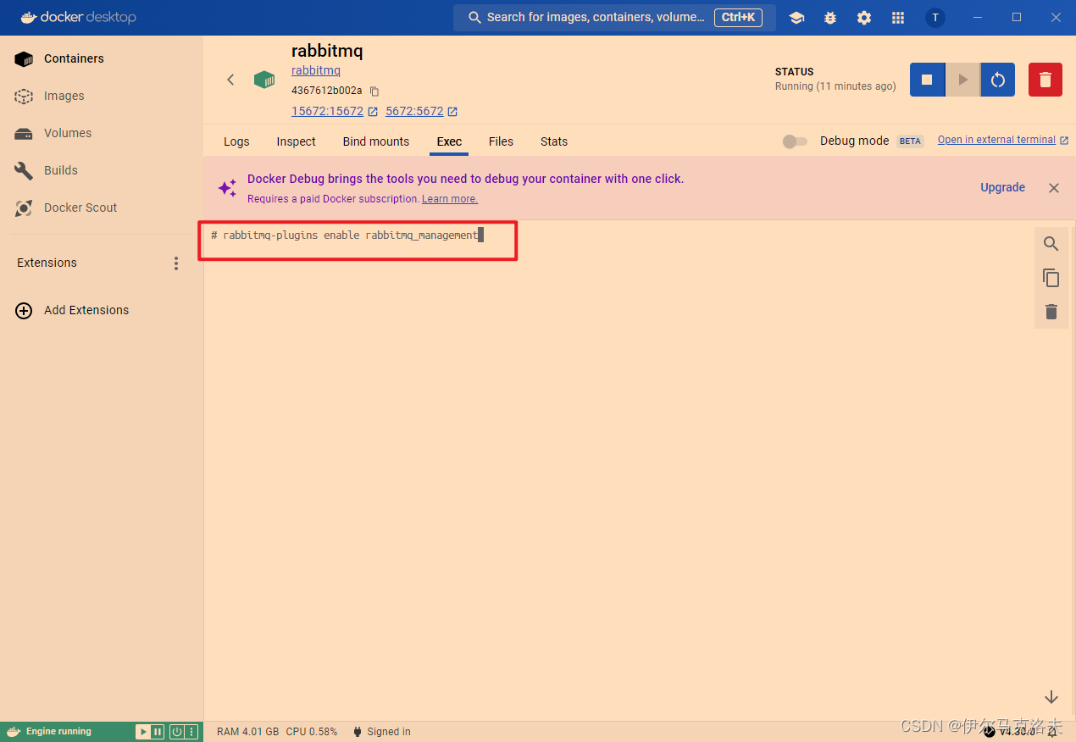Expand the Extensions options menu
This screenshot has height=742, width=1076.
[175, 263]
